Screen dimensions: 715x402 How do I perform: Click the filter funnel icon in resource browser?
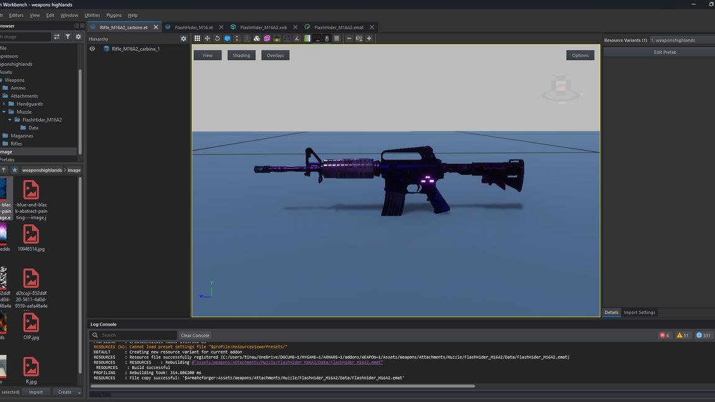[68, 37]
